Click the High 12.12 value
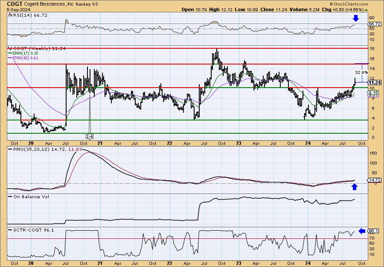This screenshot has width=384, height=267. [220, 9]
